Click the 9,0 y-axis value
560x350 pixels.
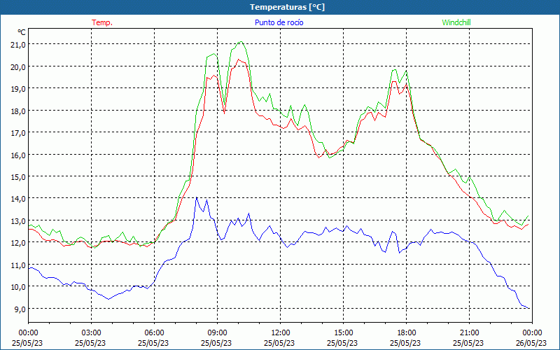click(20, 309)
